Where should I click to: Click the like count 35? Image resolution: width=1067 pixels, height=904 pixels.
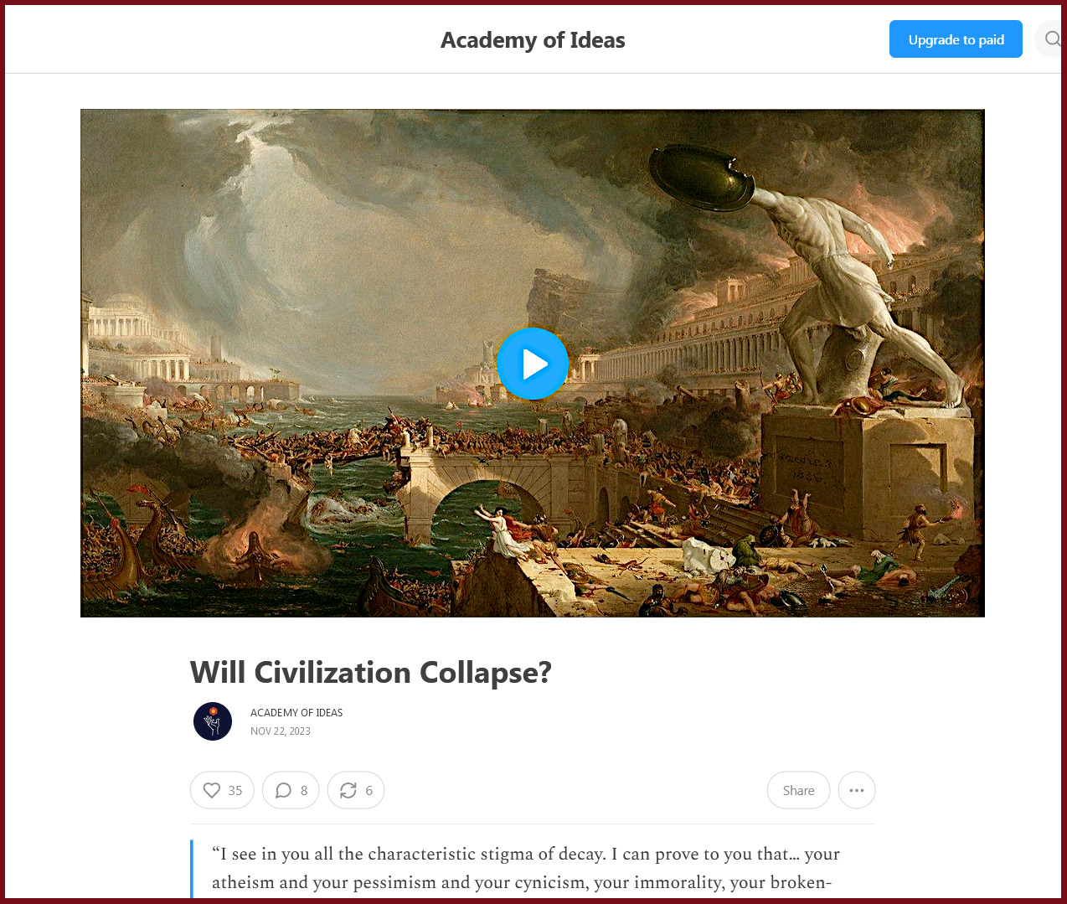pyautogui.click(x=235, y=790)
